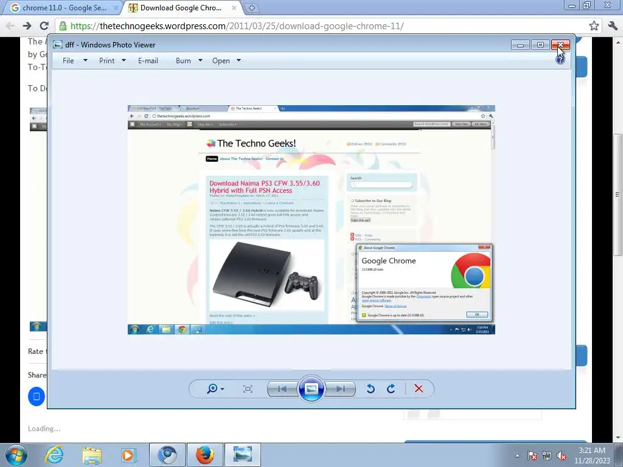Screen dimensions: 623x467
Task: Click the Chrome address bar URL
Action: (x=237, y=26)
